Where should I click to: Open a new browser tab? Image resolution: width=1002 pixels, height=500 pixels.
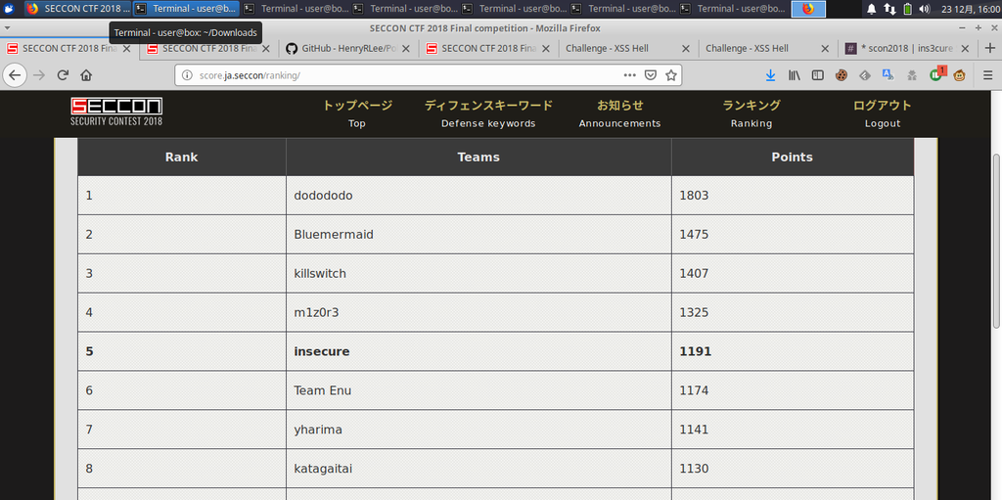[x=990, y=48]
